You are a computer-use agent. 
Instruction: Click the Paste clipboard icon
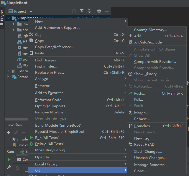[x=31, y=53]
